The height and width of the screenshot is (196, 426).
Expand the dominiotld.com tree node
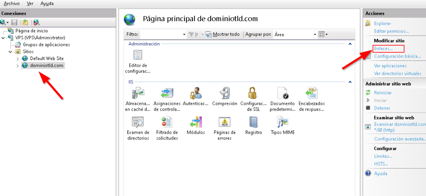click(x=18, y=66)
